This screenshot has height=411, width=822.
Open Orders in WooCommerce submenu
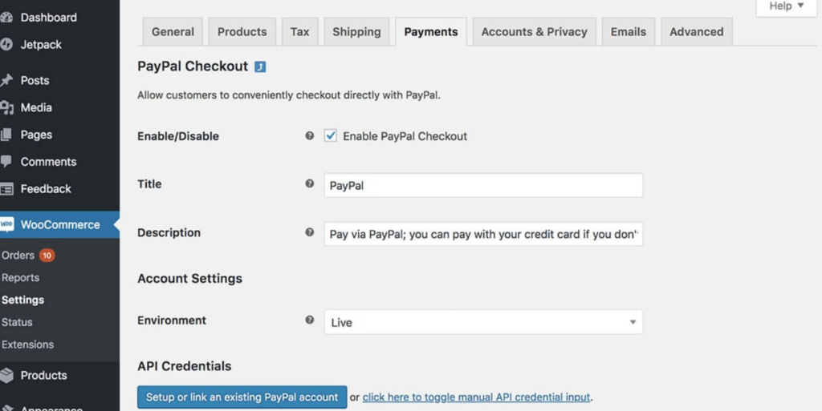(x=18, y=256)
